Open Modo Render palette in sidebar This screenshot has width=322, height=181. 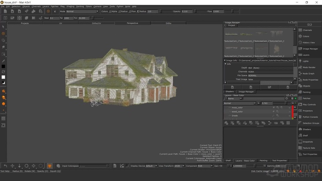pos(310,67)
